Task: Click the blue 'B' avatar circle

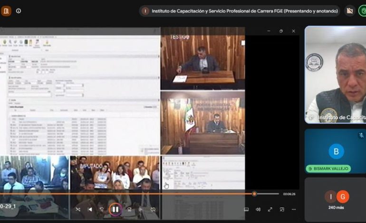Action: click(336, 151)
